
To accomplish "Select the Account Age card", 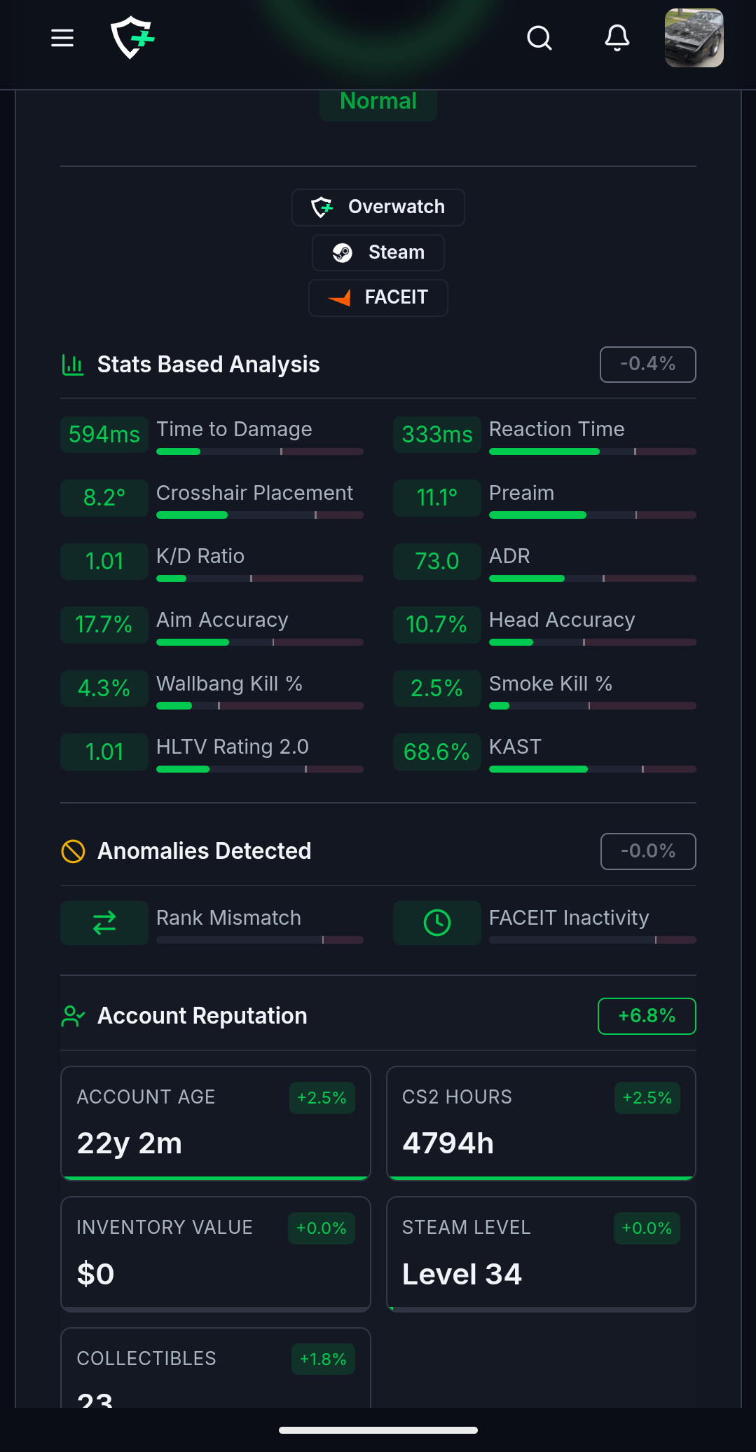I will click(215, 1122).
